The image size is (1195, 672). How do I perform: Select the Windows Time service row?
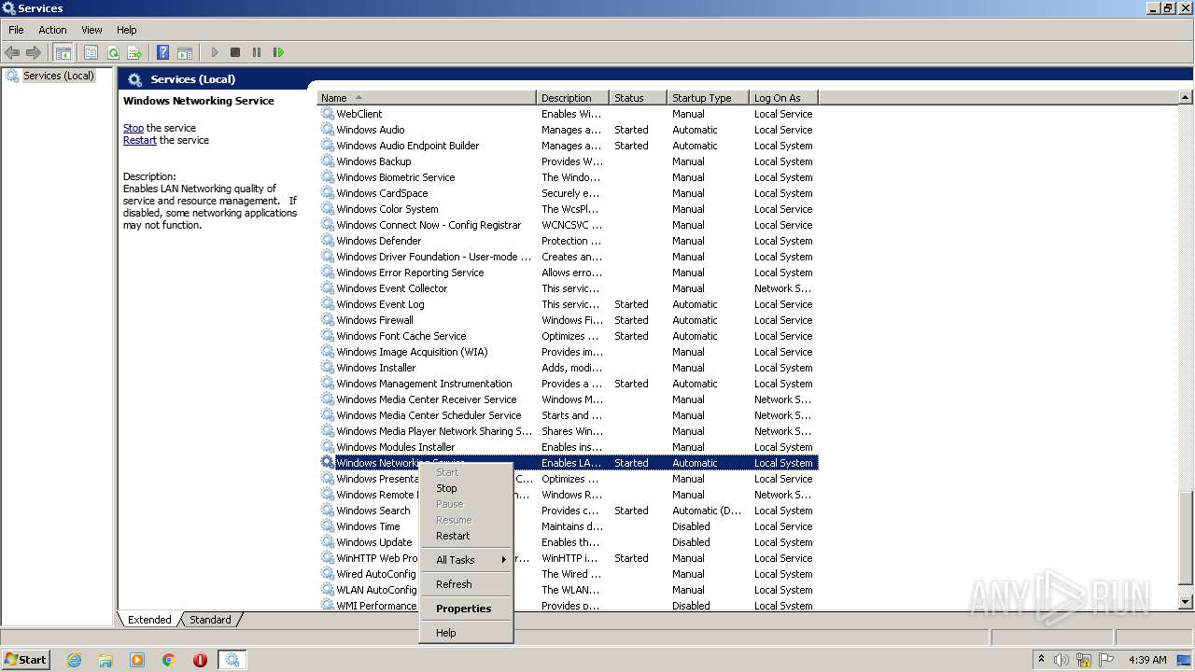click(568, 526)
